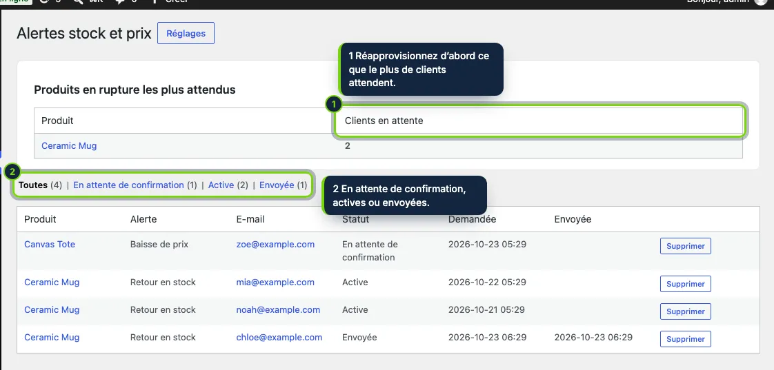Click Supprimer for chloe@example.com alert
774x370 pixels.
(x=686, y=340)
